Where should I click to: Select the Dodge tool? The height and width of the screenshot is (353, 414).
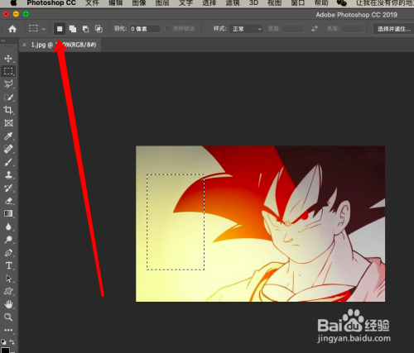[8, 240]
